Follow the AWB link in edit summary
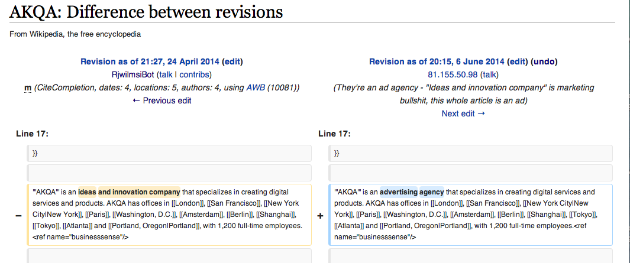630x263 pixels. click(x=256, y=87)
